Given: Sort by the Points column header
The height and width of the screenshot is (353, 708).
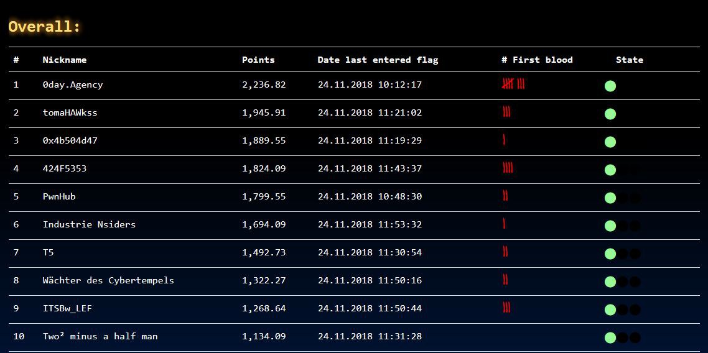Looking at the screenshot, I should (258, 60).
